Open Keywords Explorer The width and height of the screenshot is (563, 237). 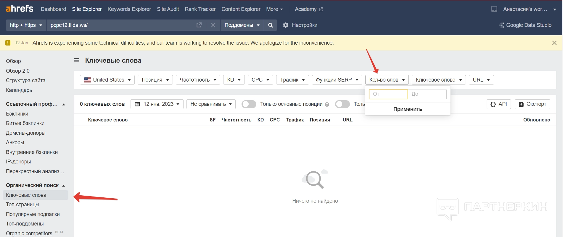tap(129, 9)
